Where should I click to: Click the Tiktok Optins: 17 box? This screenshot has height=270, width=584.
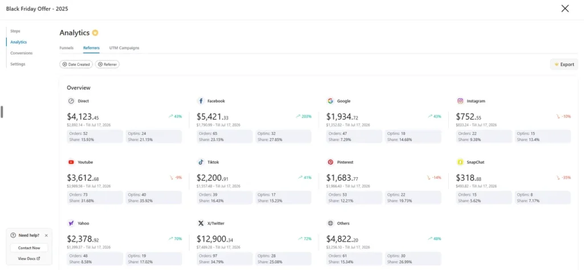click(283, 198)
